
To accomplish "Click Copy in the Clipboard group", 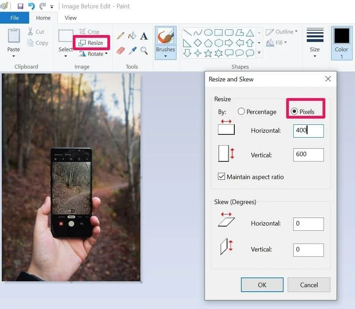I will (x=37, y=43).
